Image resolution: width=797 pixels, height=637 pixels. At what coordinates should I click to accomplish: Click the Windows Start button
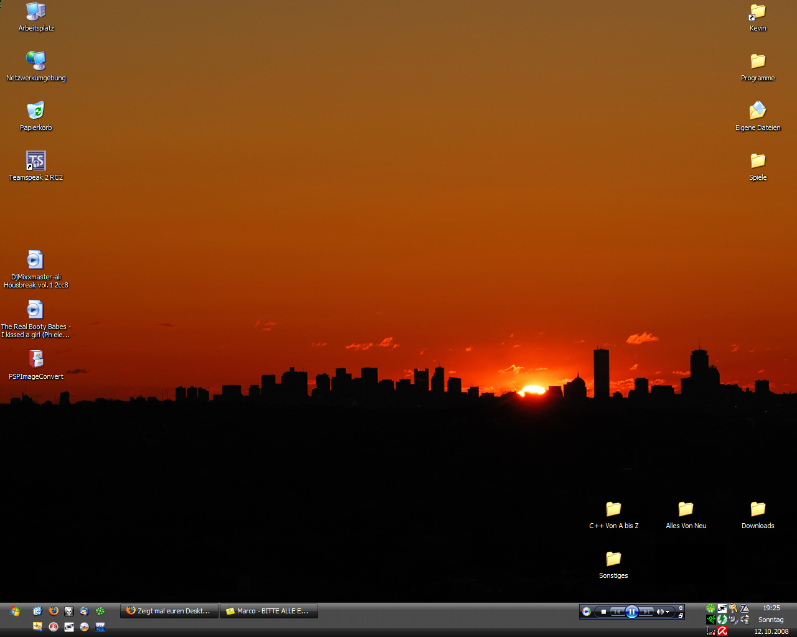point(15,611)
